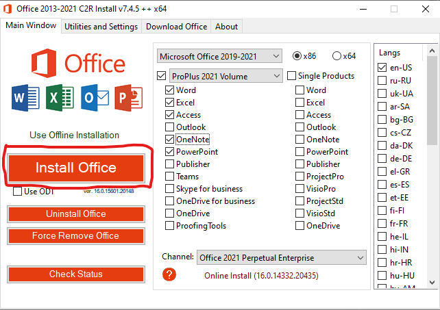Check OneNote under Single Products
This screenshot has width=440, height=310.
point(300,140)
